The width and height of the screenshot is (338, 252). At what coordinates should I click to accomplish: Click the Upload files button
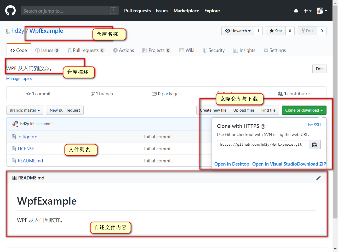(244, 110)
